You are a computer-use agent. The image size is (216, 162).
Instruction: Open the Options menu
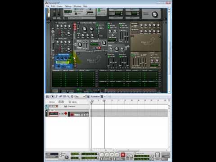tap(68, 6)
